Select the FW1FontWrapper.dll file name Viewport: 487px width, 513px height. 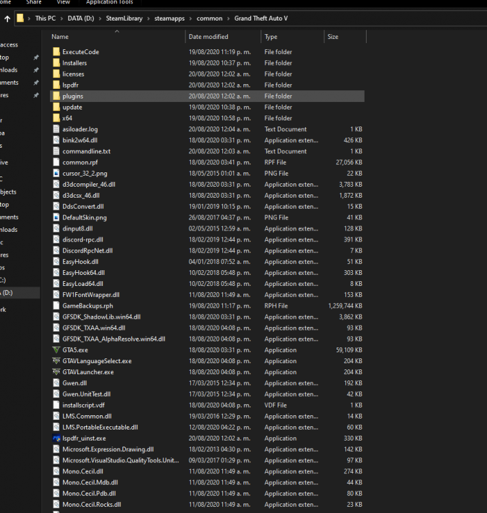[91, 295]
